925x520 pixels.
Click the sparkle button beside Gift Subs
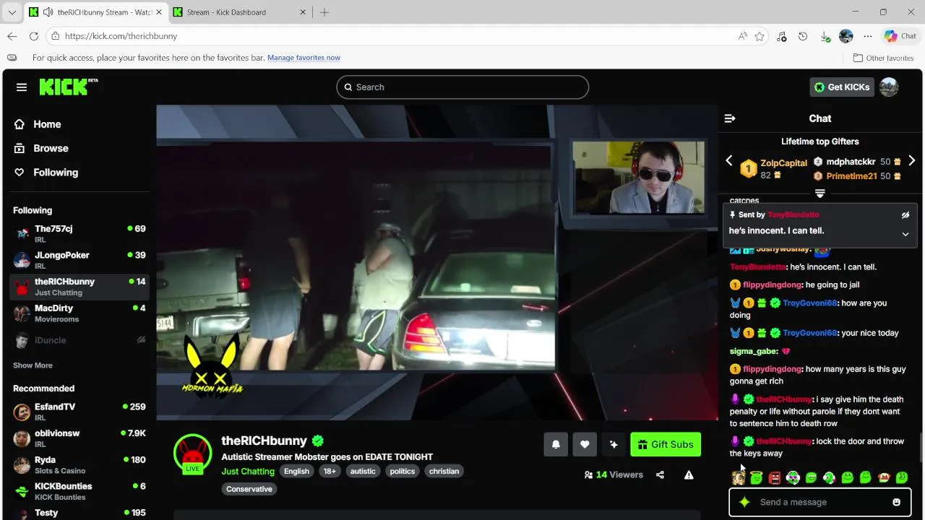point(614,445)
